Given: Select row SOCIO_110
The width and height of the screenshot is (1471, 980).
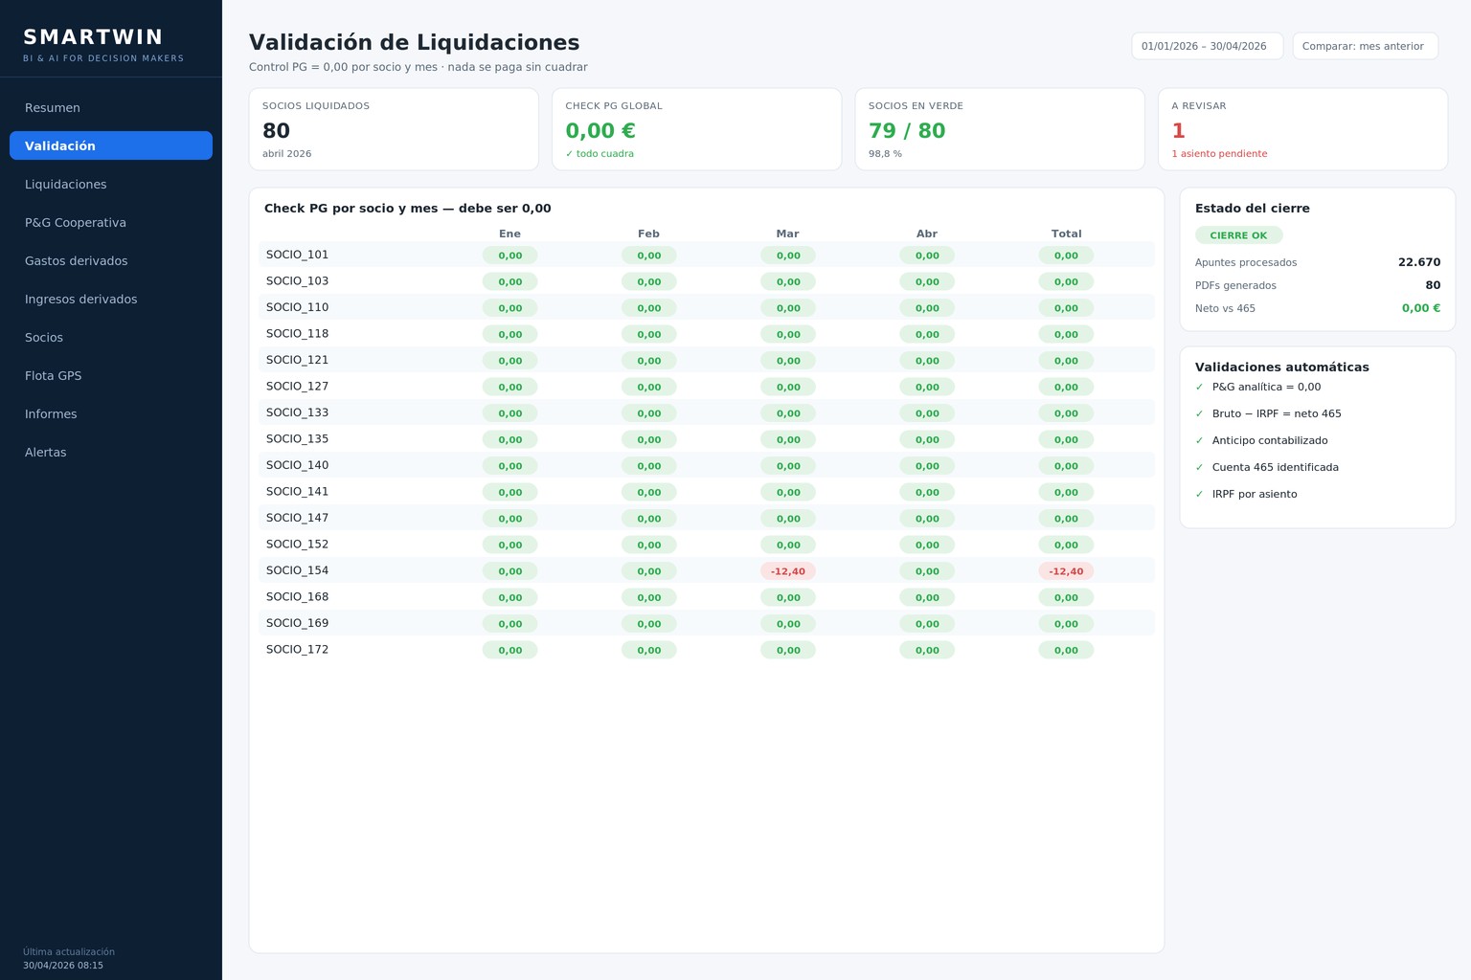Looking at the screenshot, I should 707,307.
